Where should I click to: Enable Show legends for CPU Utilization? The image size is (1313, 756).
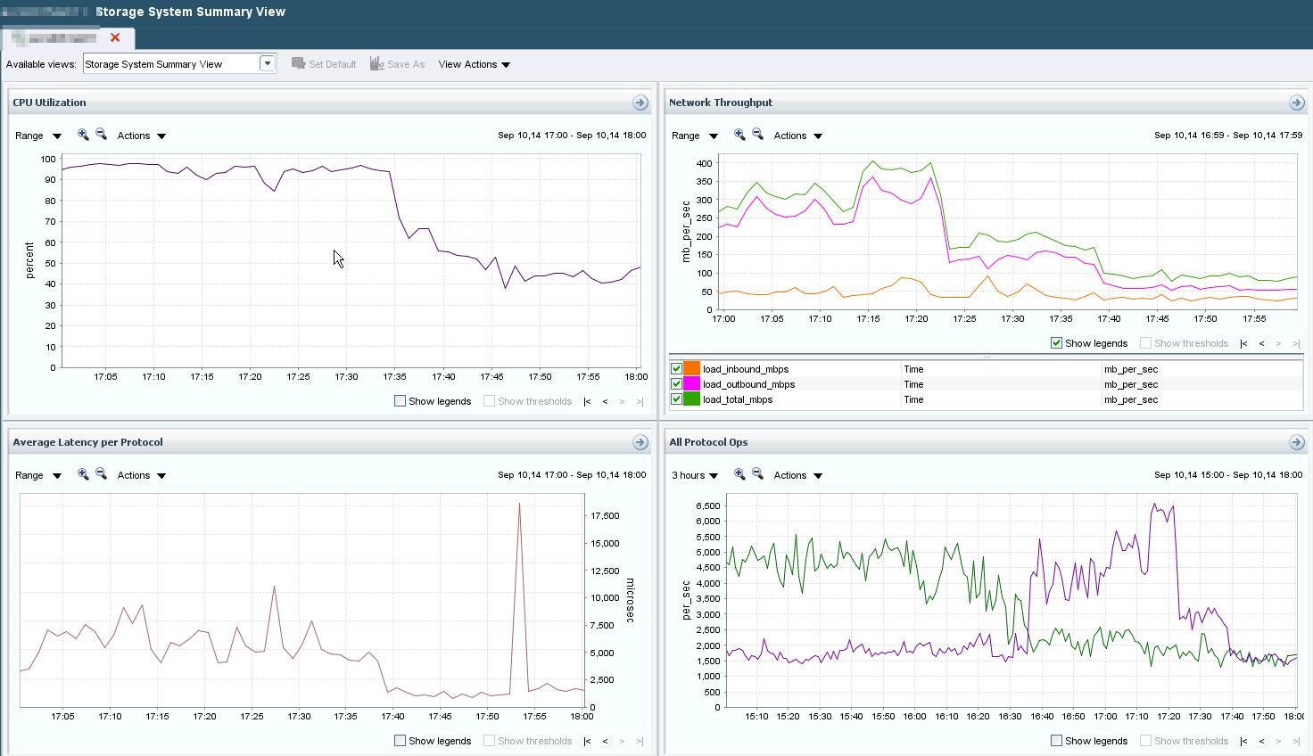click(x=401, y=401)
